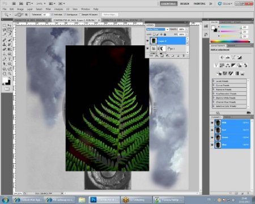
Task: Select the Rectangular Marquee tool
Action: click(x=5, y=25)
